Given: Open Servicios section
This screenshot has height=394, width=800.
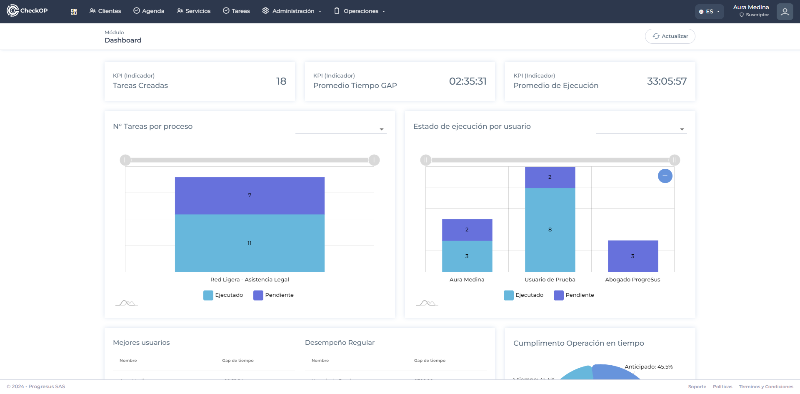Looking at the screenshot, I should click(194, 11).
